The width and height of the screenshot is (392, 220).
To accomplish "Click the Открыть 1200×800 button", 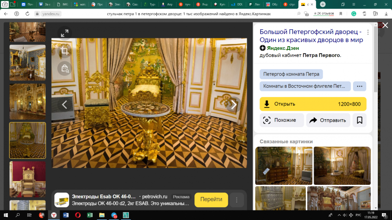I will [x=313, y=104].
